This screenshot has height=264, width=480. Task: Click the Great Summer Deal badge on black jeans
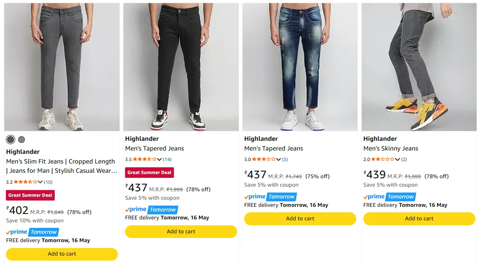149,173
